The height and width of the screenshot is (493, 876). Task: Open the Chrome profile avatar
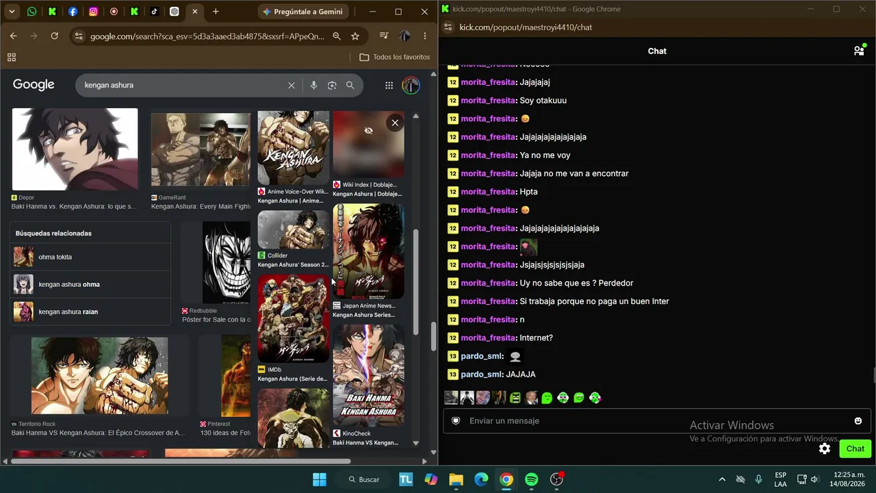[405, 36]
